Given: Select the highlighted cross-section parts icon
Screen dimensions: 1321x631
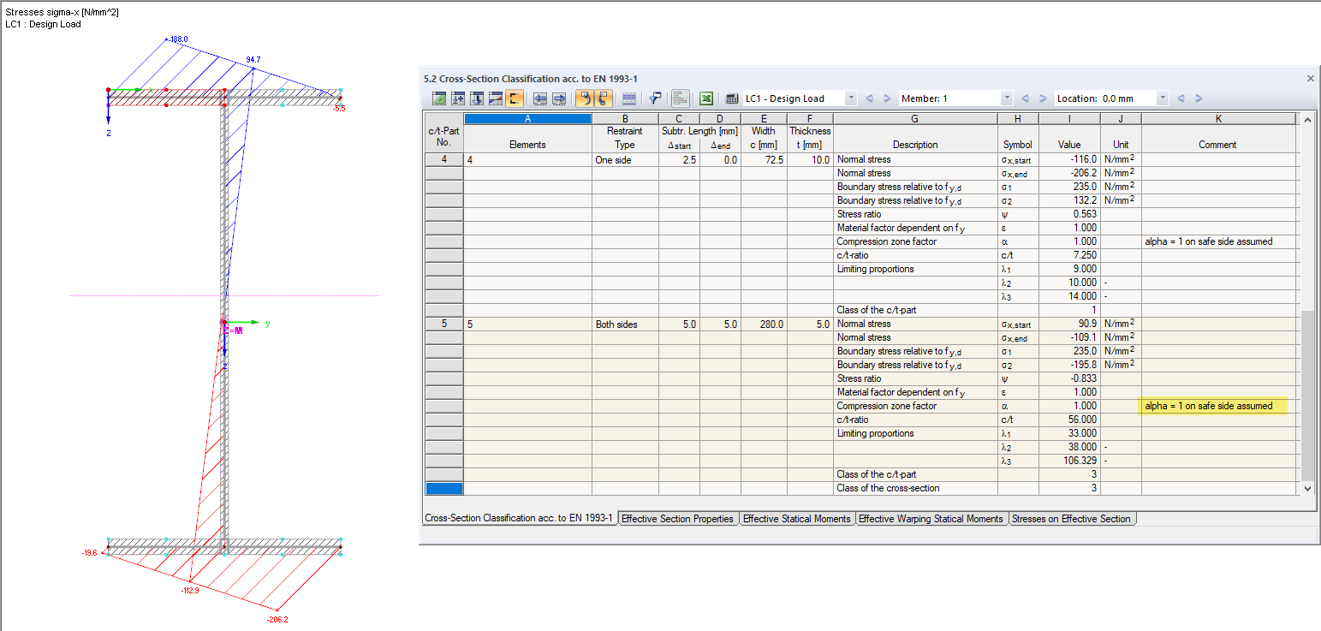Looking at the screenshot, I should pyautogui.click(x=515, y=98).
